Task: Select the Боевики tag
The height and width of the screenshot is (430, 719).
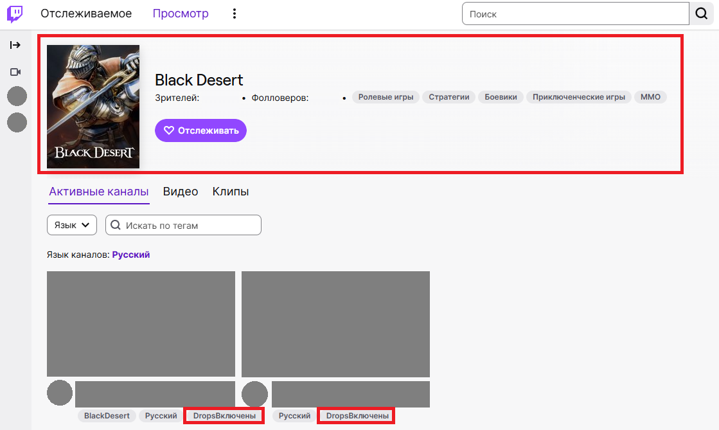Action: pos(501,97)
